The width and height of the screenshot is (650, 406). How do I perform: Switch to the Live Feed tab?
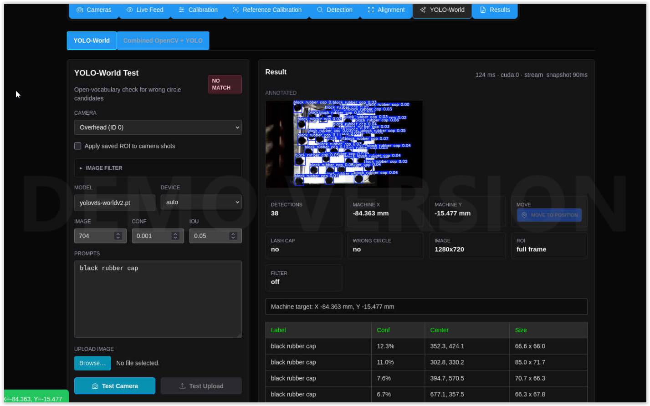click(x=145, y=10)
